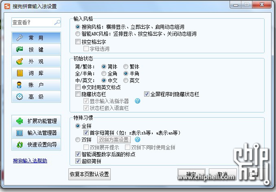This screenshot has width=276, height=192.
Task: Click help icon beside 显示输入法指示器
Action: [x=138, y=101]
